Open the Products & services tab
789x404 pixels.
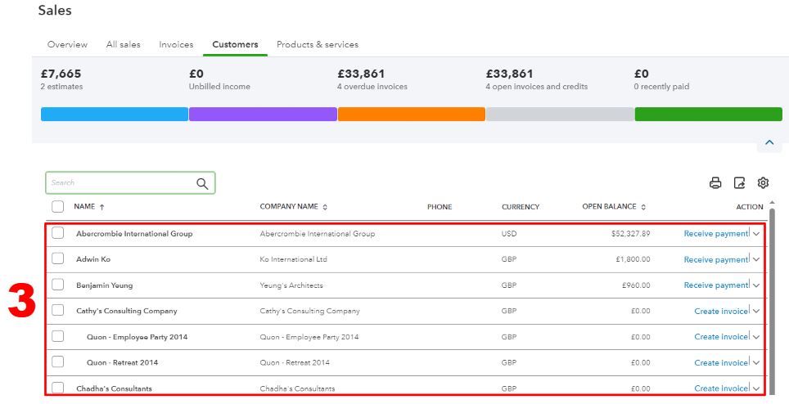318,44
